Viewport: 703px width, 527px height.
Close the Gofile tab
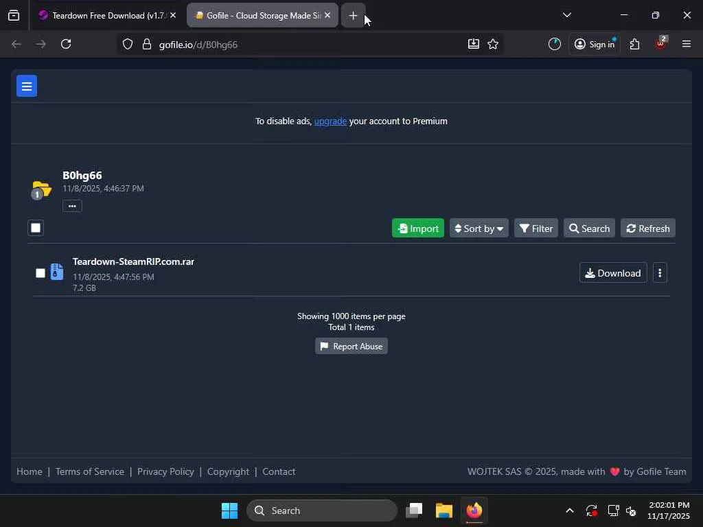[327, 15]
